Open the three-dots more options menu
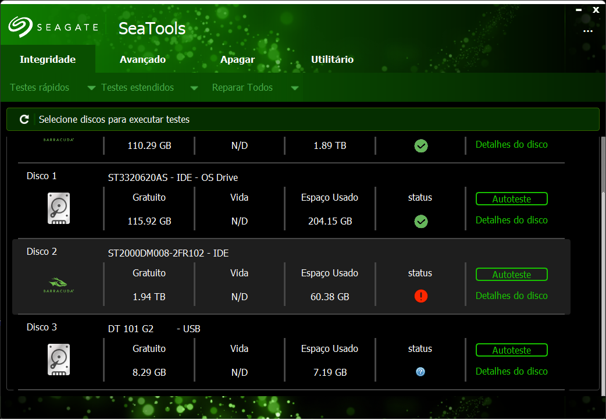 click(588, 31)
